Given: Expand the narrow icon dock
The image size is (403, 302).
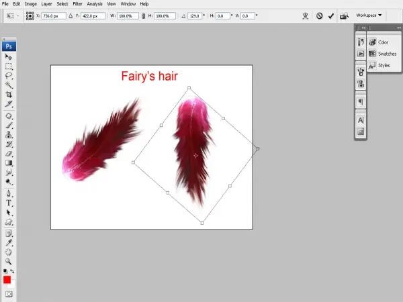Looking at the screenshot, I should pos(363,28).
